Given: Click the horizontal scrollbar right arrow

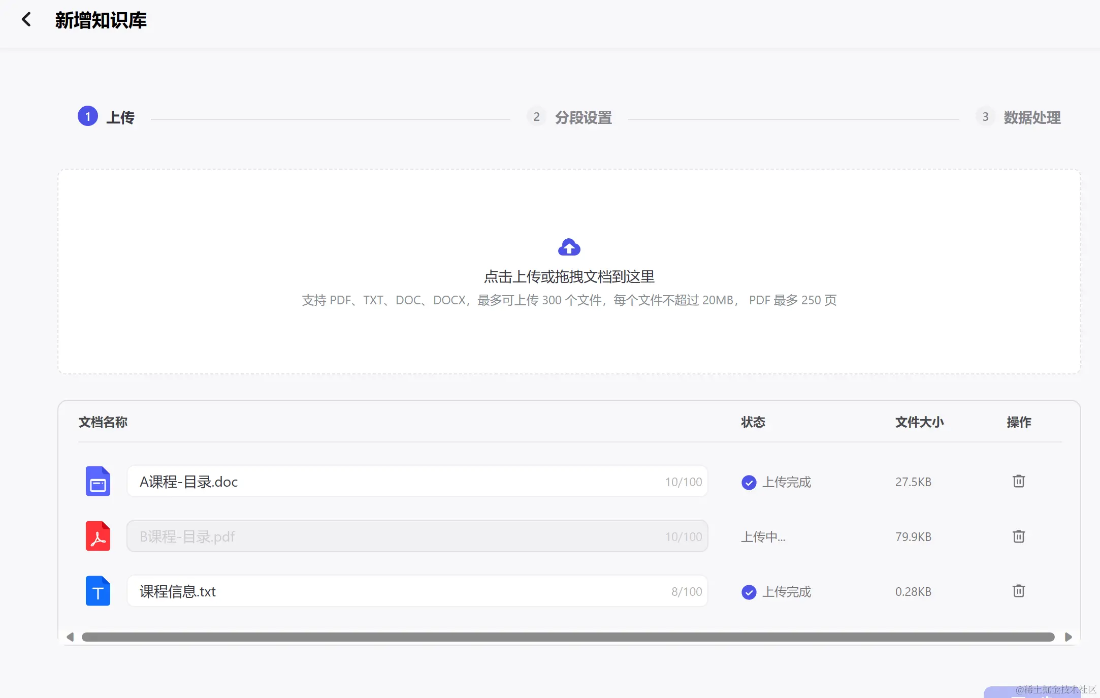Looking at the screenshot, I should (x=1068, y=637).
